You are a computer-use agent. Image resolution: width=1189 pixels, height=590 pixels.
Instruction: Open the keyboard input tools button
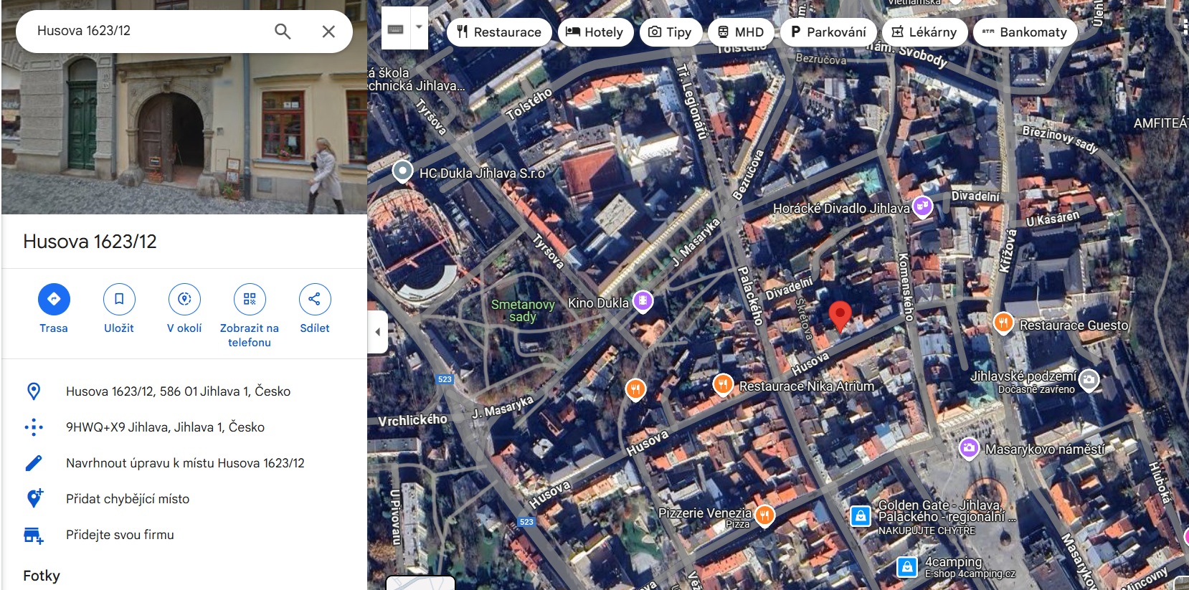pyautogui.click(x=396, y=29)
